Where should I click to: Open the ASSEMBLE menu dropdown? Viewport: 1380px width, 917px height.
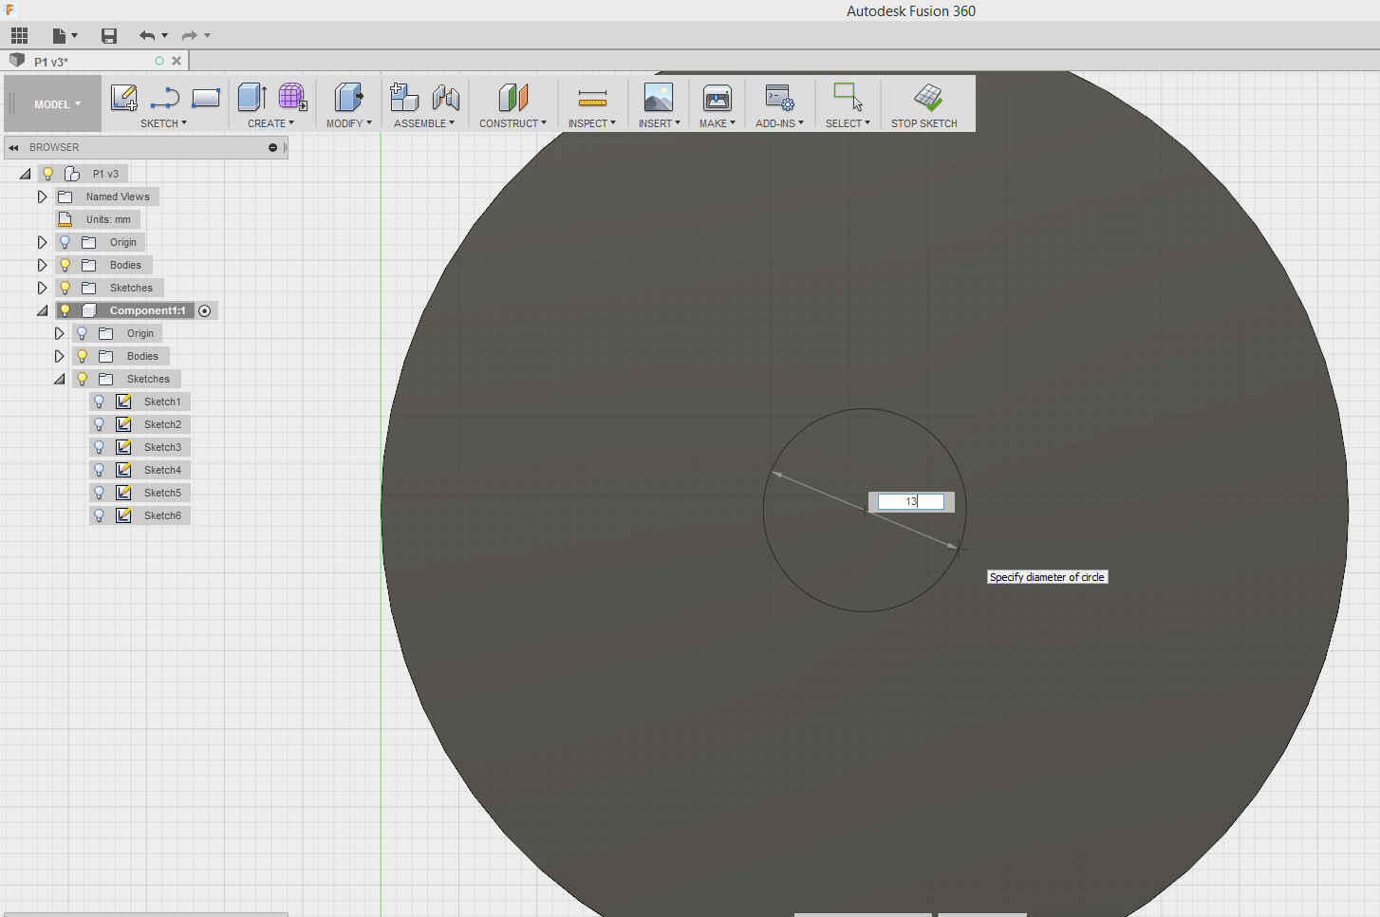pos(424,123)
